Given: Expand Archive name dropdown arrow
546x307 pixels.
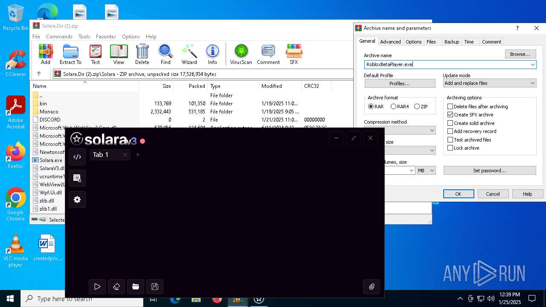Looking at the screenshot, I should pyautogui.click(x=532, y=64).
